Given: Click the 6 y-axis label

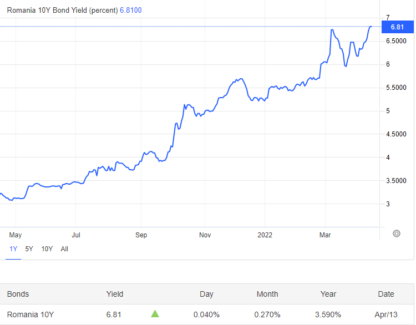Looking at the screenshot, I should [388, 64].
